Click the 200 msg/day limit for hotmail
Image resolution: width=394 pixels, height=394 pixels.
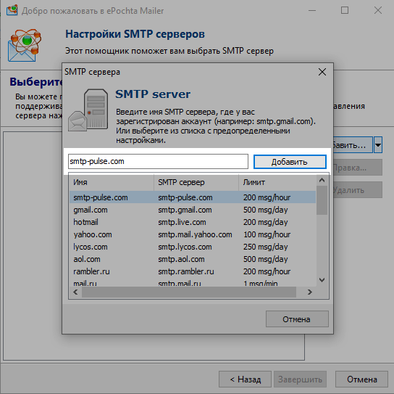tap(265, 222)
